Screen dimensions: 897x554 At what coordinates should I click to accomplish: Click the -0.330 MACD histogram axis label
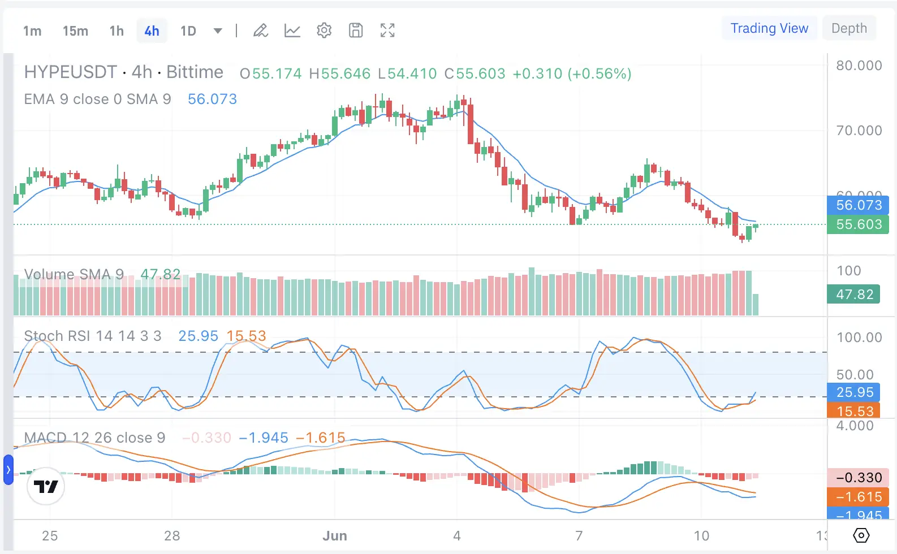click(858, 478)
